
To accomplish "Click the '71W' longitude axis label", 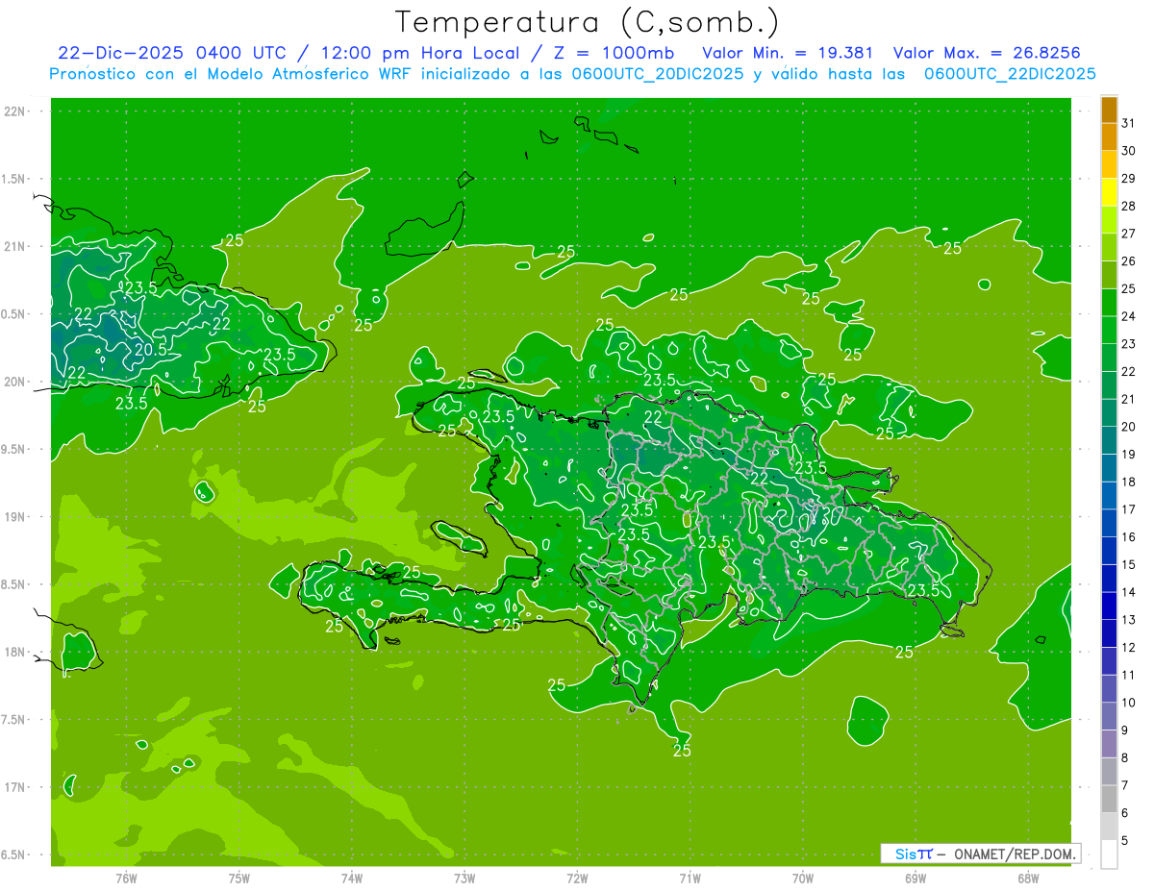I will 690,878.
